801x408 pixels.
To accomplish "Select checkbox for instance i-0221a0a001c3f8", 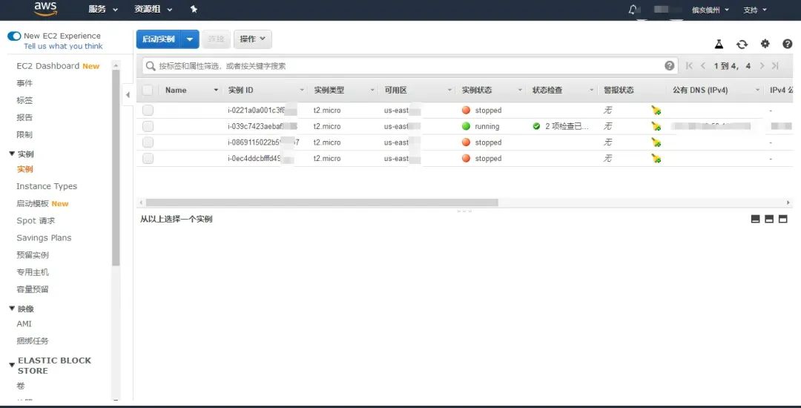I will (x=148, y=111).
